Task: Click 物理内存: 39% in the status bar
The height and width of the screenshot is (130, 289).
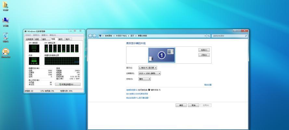Action: [66, 91]
